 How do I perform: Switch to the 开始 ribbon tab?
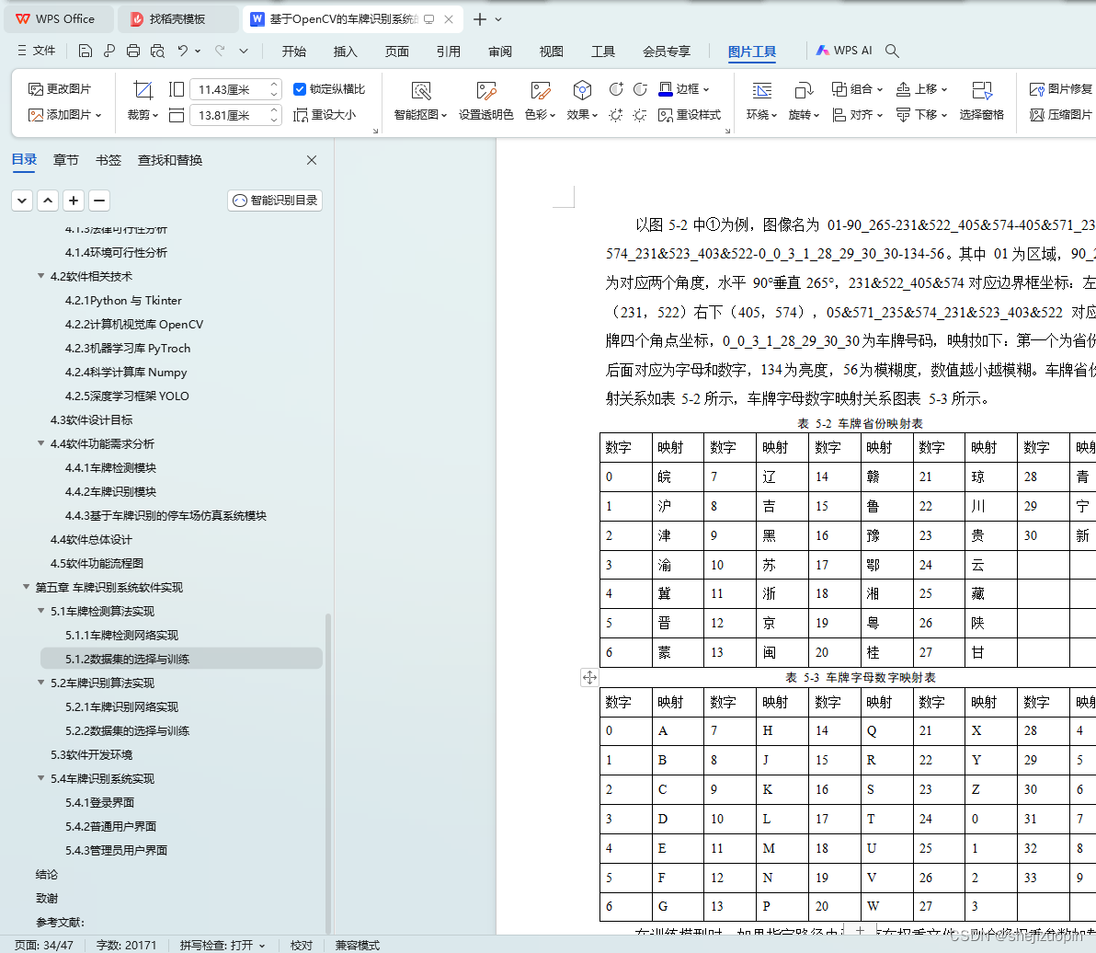[293, 51]
